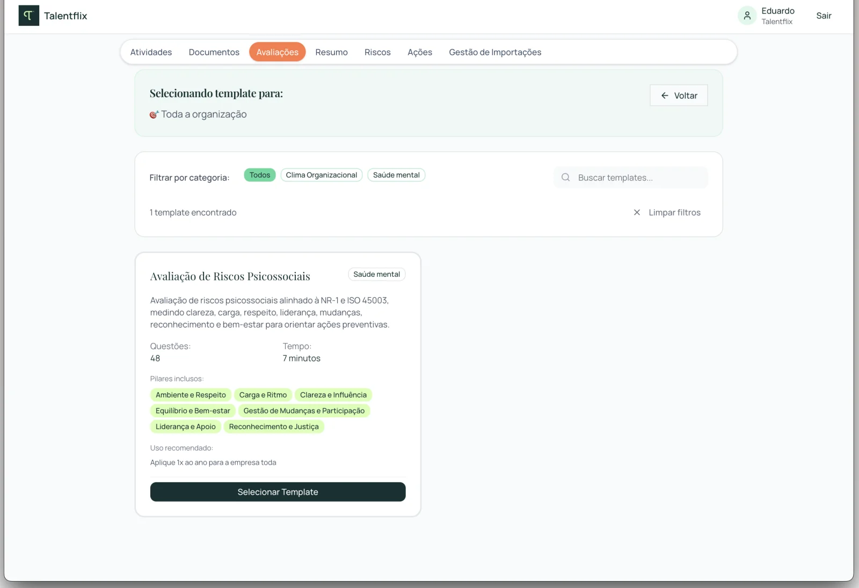Click the 'Toda a organização' text
Screen dimensions: 859x588
pos(204,114)
